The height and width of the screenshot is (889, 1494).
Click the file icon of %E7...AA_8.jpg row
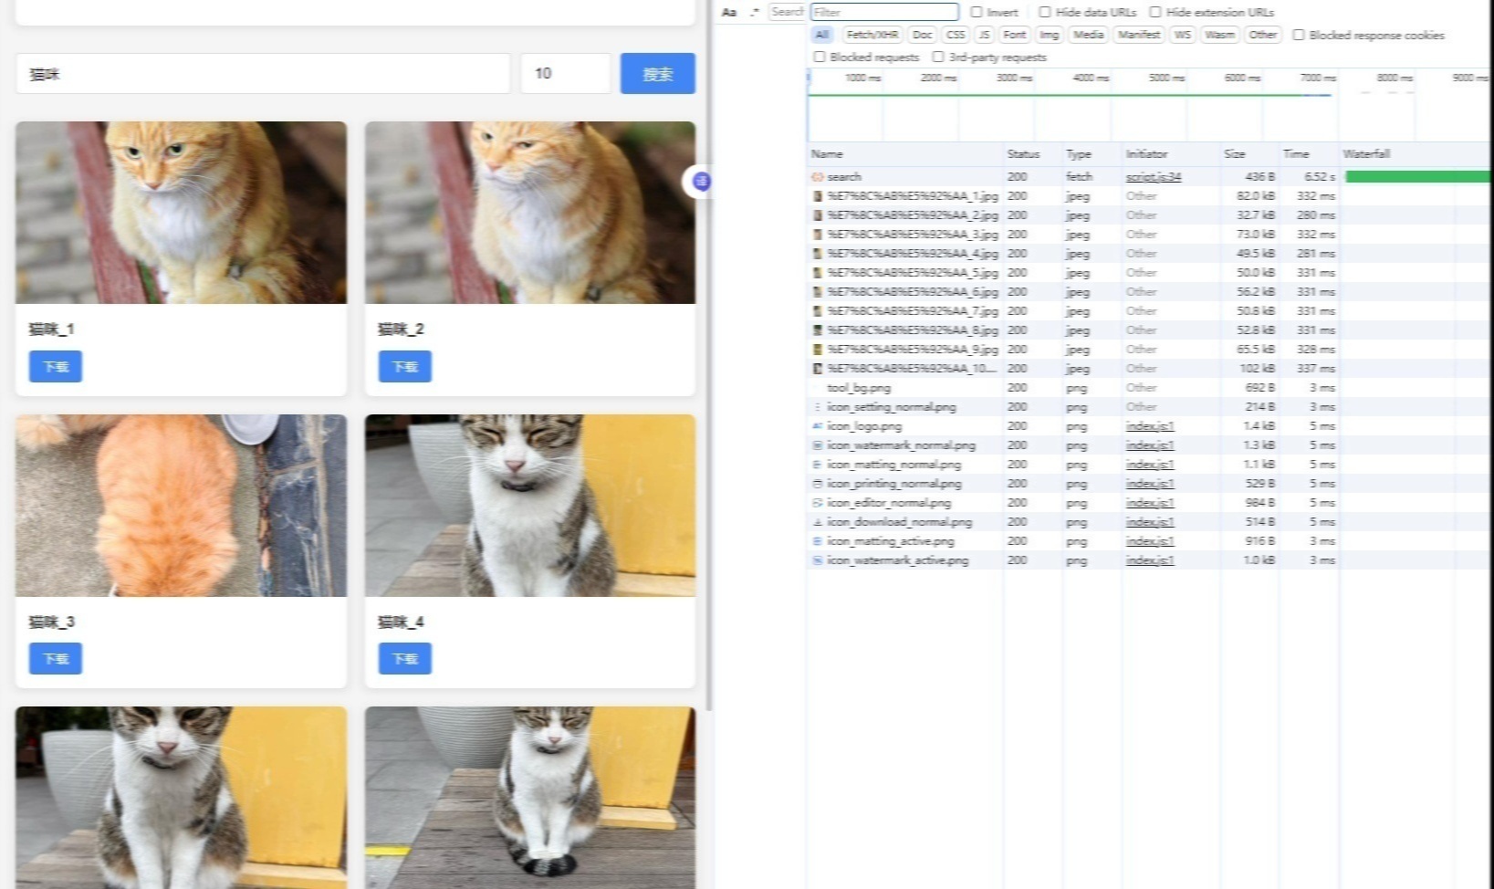818,330
